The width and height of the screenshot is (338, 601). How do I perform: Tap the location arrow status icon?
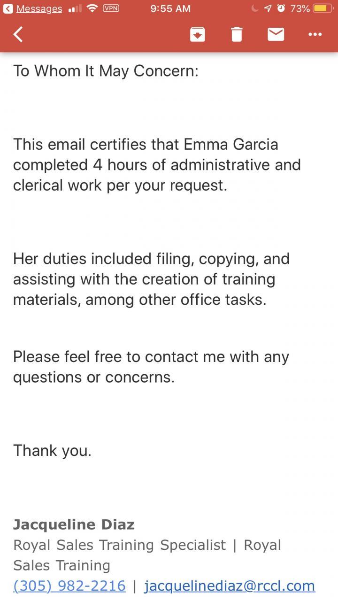[x=268, y=8]
